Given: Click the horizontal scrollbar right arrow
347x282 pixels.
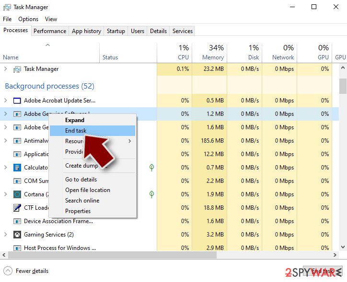Looking at the screenshot, I should (335, 255).
